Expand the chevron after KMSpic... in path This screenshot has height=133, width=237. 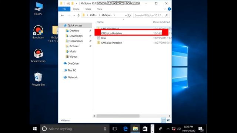114,15
